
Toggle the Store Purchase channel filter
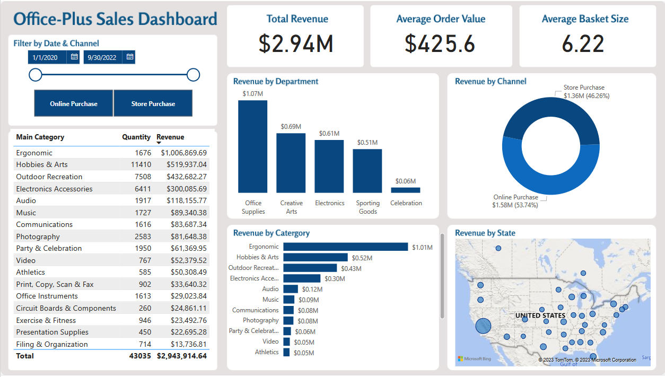pyautogui.click(x=153, y=103)
